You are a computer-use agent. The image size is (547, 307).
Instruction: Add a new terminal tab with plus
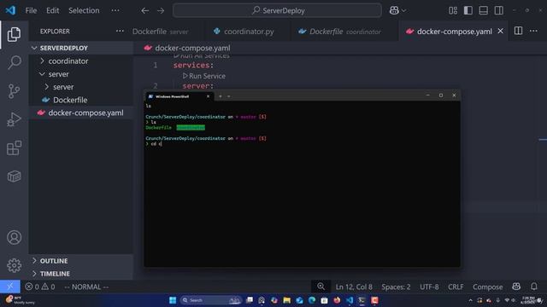[x=221, y=96]
